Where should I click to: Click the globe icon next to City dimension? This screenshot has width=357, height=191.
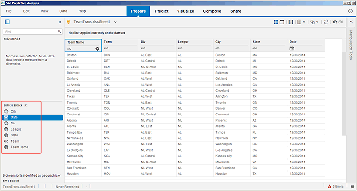(x=6, y=111)
